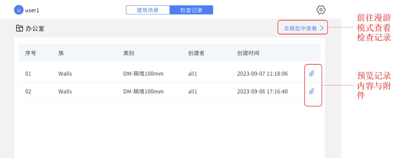
Task: Switch to the 建筑场景 tab
Action: [x=148, y=10]
